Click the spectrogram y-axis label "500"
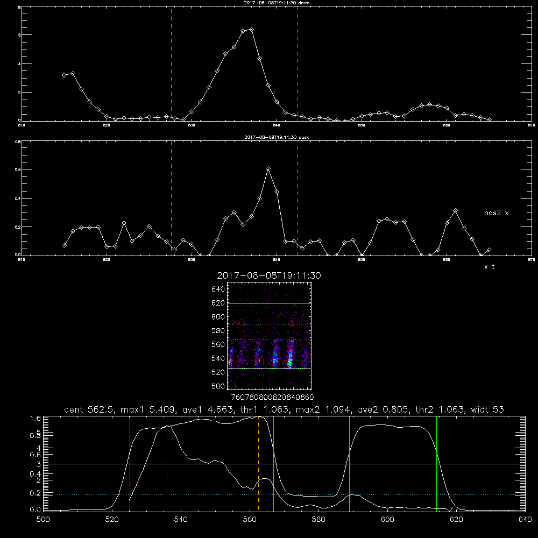 pos(218,386)
